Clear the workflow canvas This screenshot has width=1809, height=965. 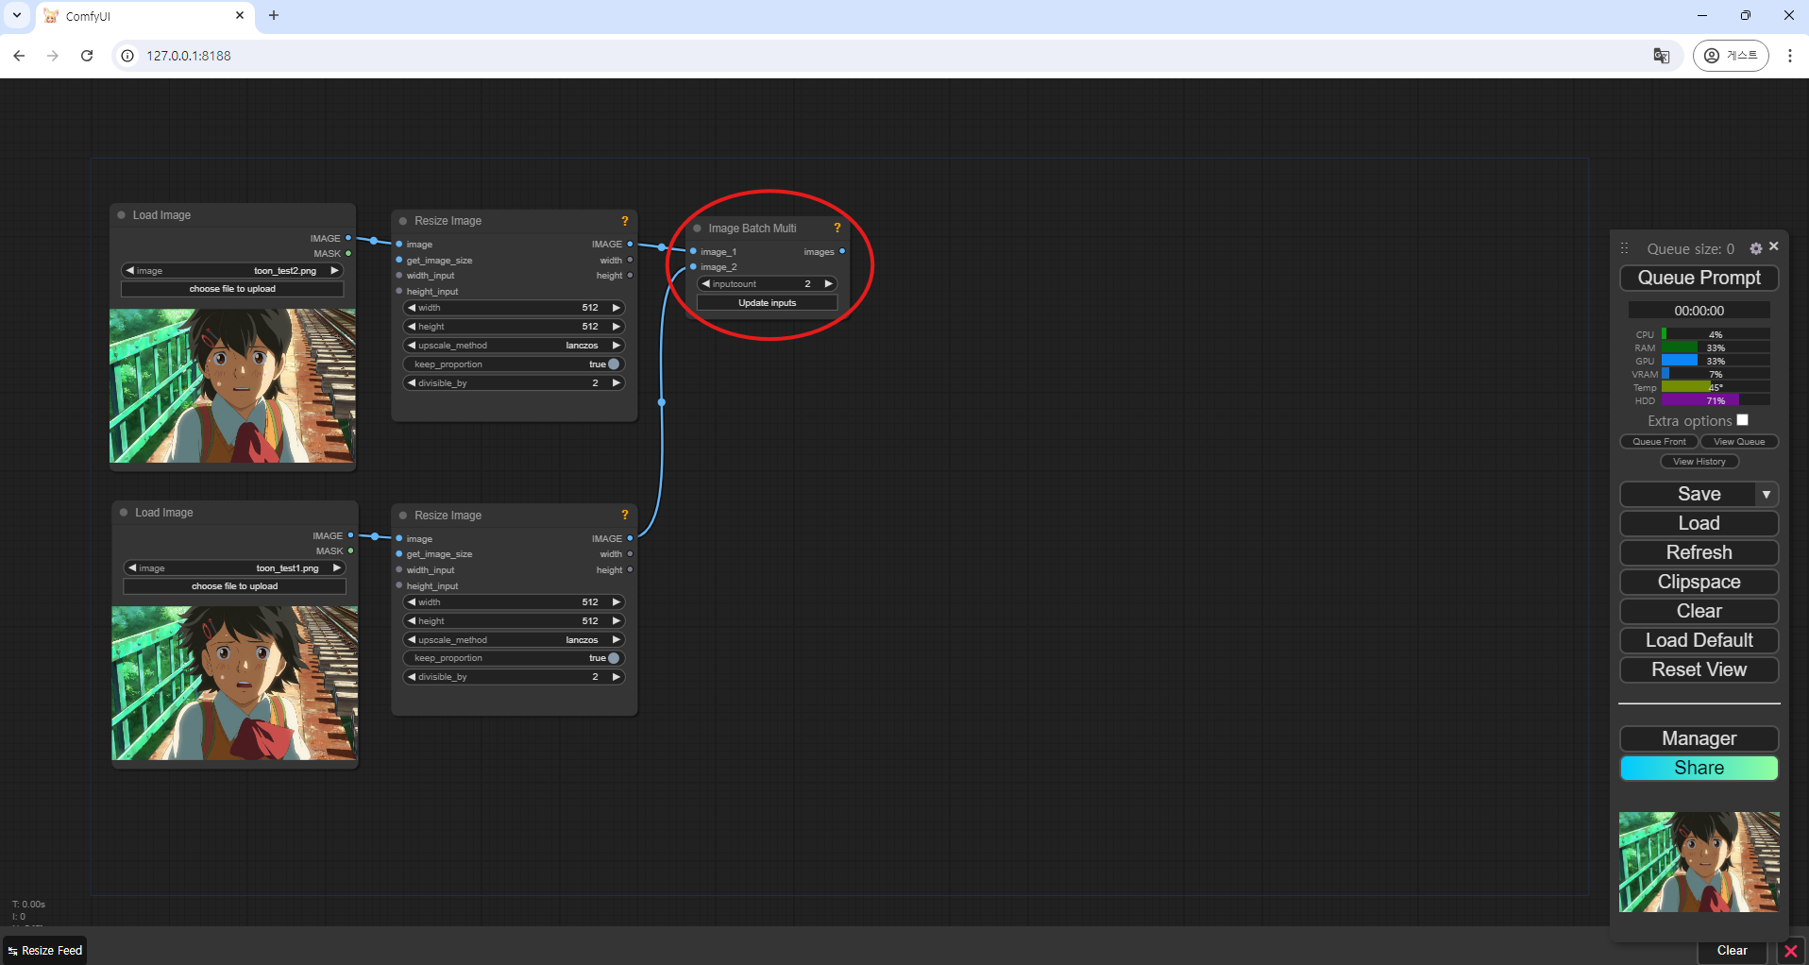[x=1699, y=611]
